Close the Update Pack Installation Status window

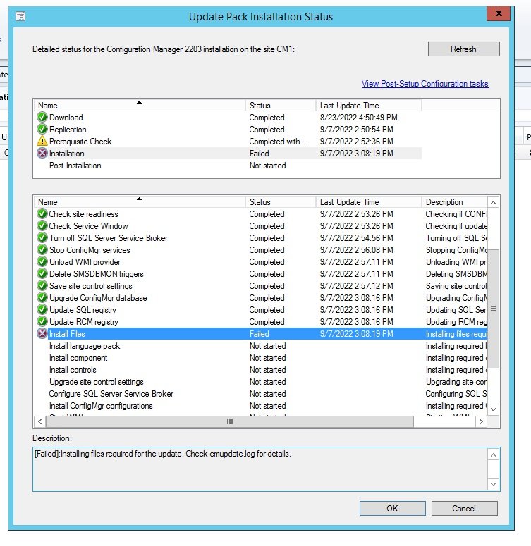pyautogui.click(x=499, y=13)
